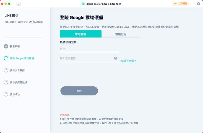Select the 獲取授權 step label

coord(15,46)
